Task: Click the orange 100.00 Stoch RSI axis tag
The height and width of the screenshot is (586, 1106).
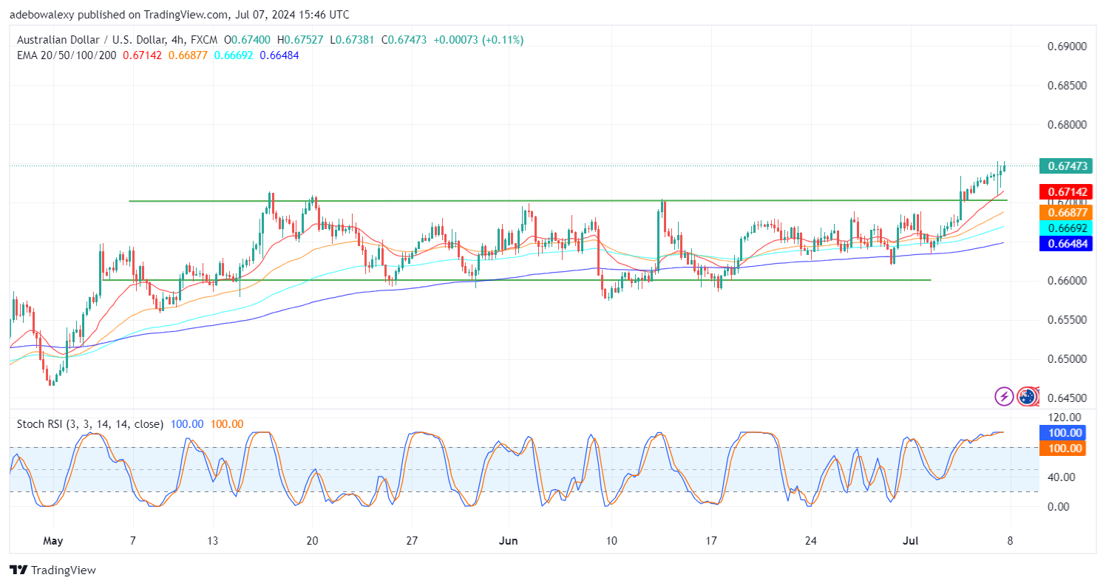Action: [1061, 448]
